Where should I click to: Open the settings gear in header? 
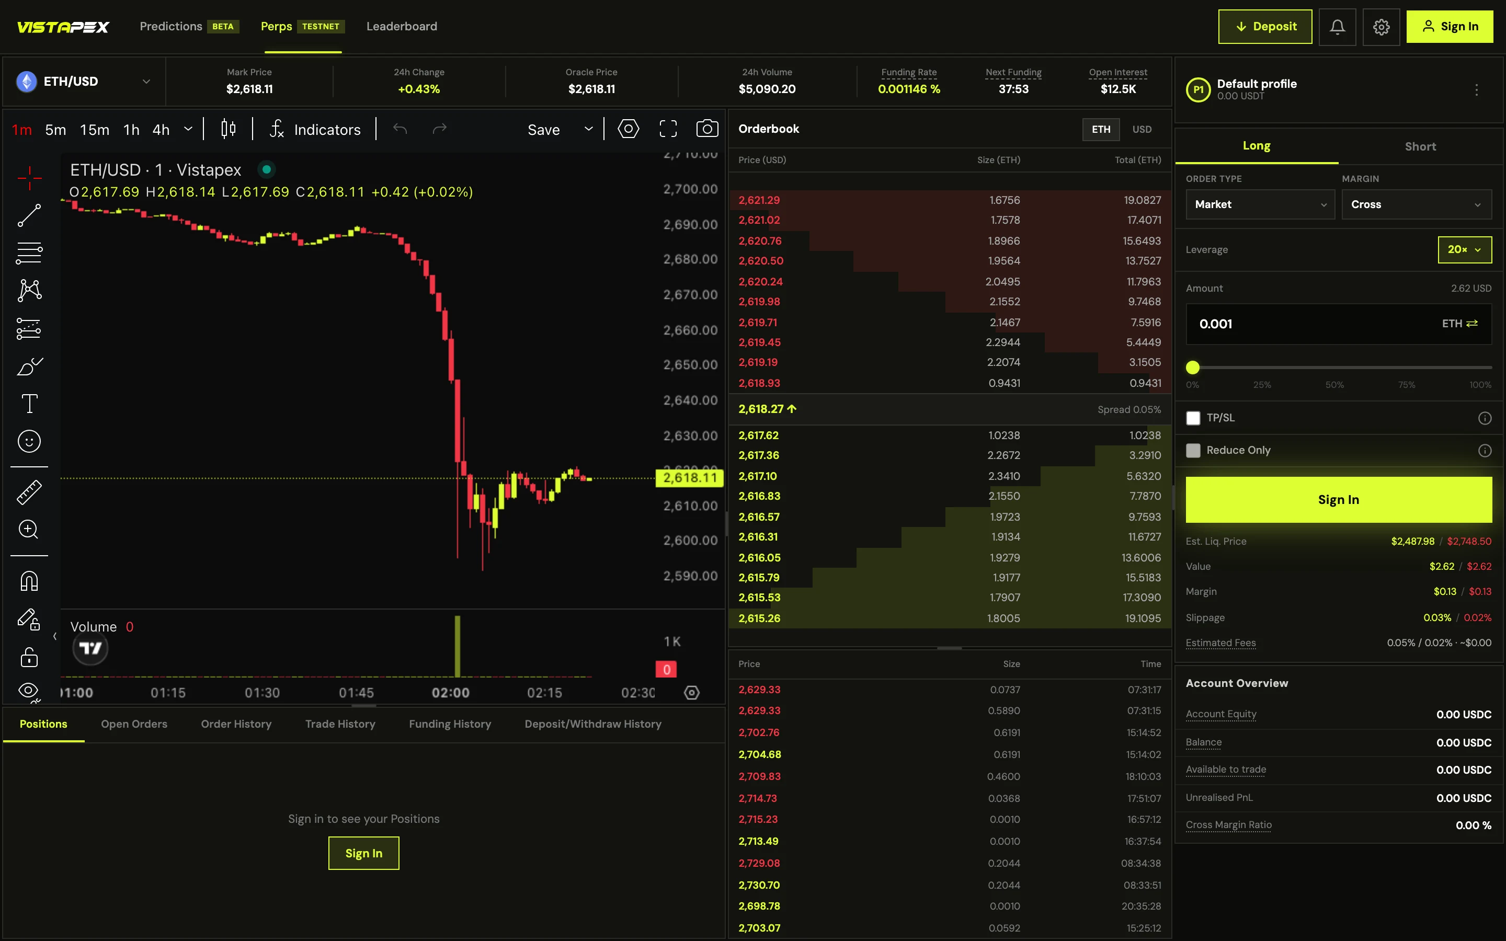tap(1381, 27)
